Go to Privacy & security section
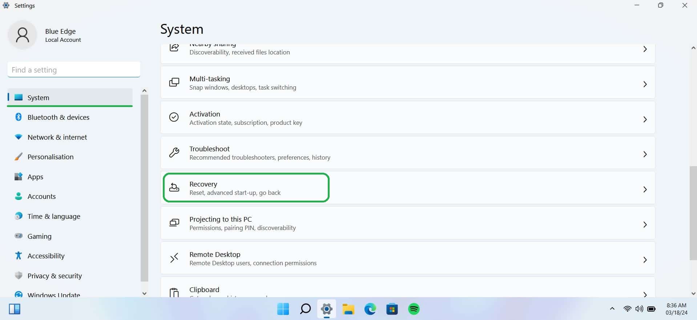697x320 pixels. coord(55,276)
